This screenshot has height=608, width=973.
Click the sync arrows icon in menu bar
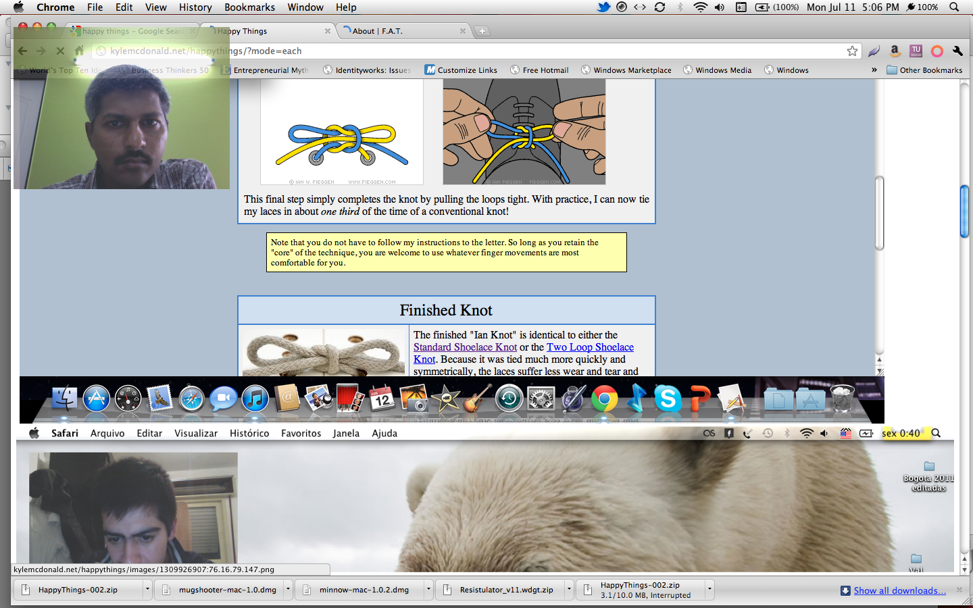pyautogui.click(x=660, y=7)
